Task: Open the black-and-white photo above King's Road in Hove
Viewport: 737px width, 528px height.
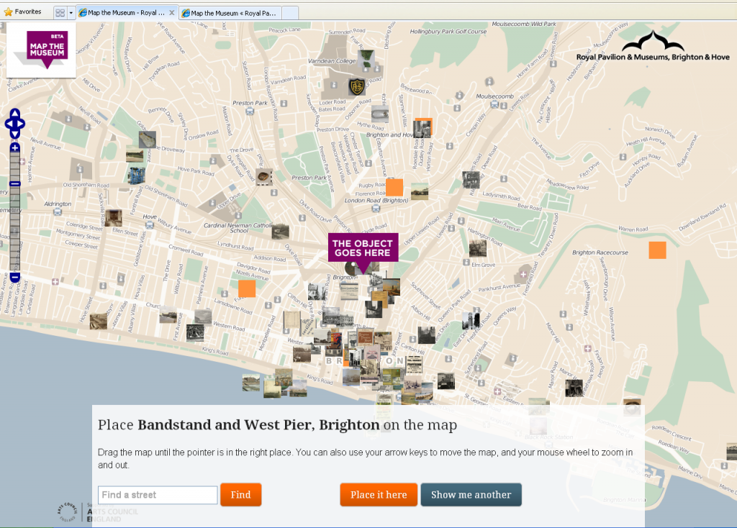Action: 195,332
